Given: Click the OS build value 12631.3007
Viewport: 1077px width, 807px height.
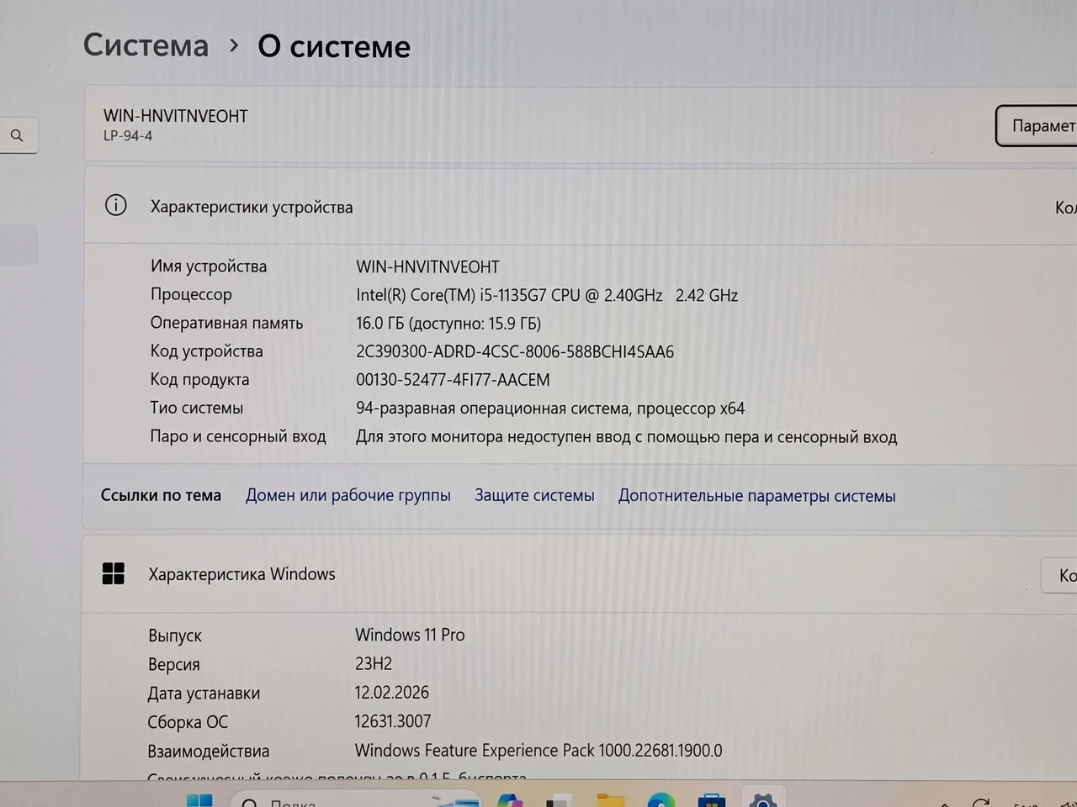Looking at the screenshot, I should (x=393, y=721).
